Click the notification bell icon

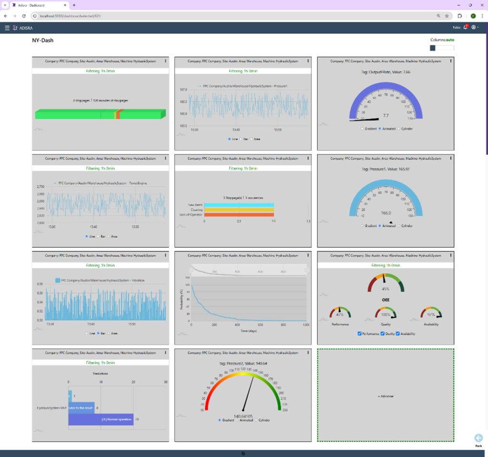[x=465, y=28]
